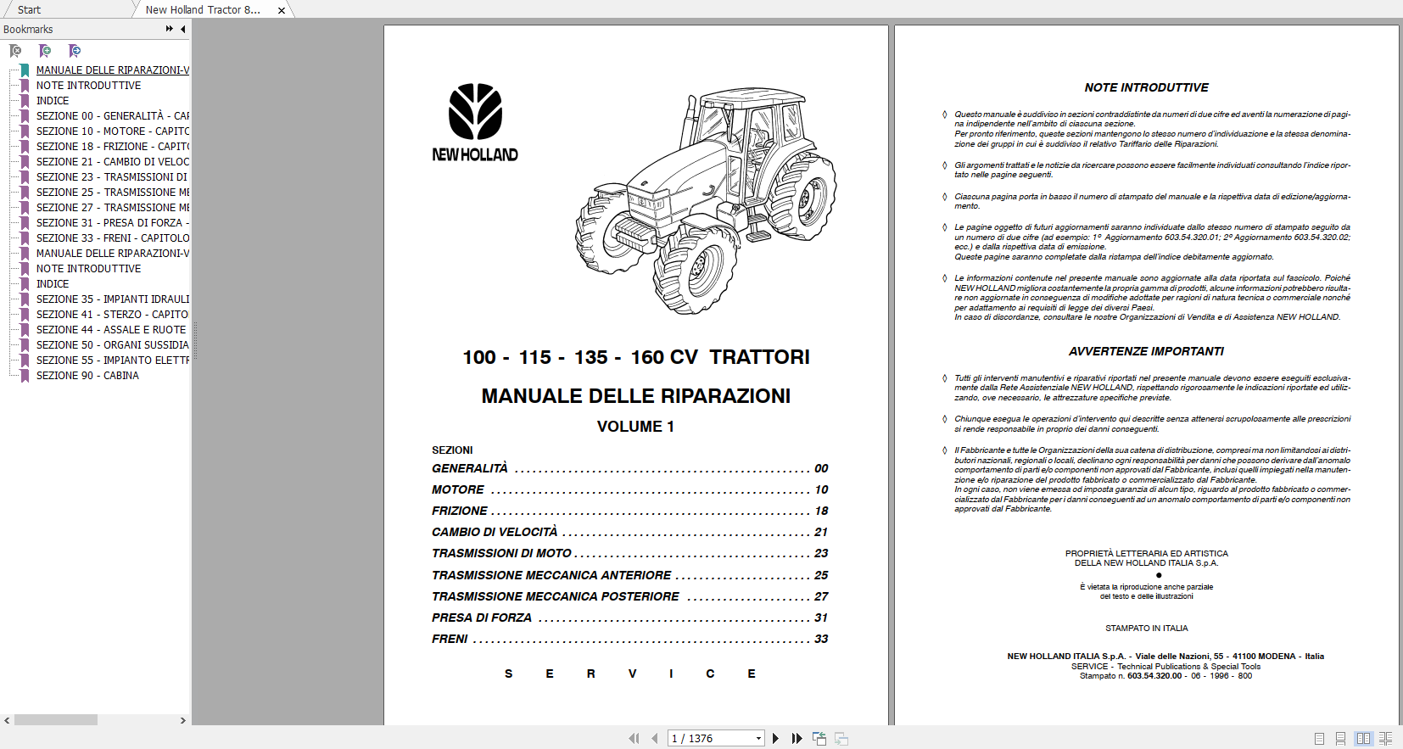Select the New Holland Tractor document tab

[x=204, y=10]
